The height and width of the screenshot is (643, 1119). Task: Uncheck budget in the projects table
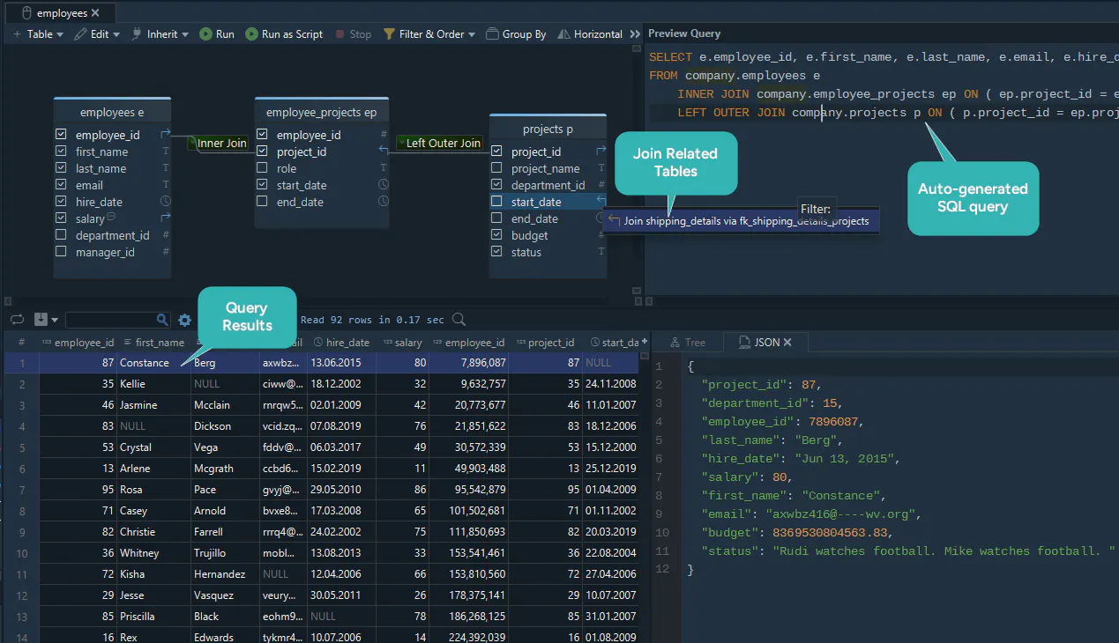pos(496,235)
